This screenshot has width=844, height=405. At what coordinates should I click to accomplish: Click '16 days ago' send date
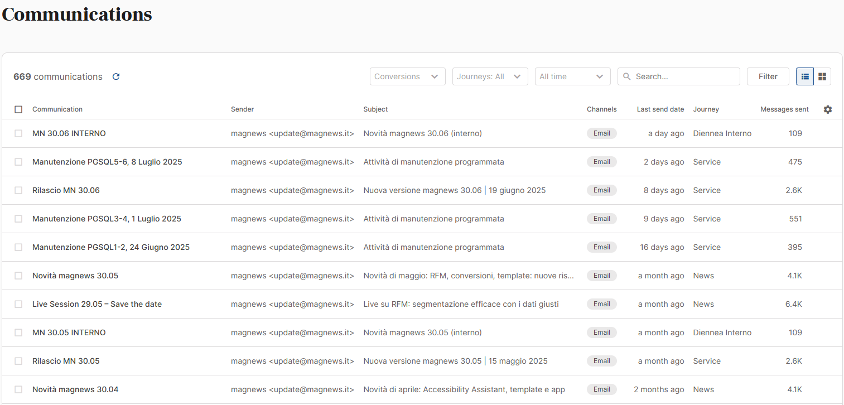(662, 247)
